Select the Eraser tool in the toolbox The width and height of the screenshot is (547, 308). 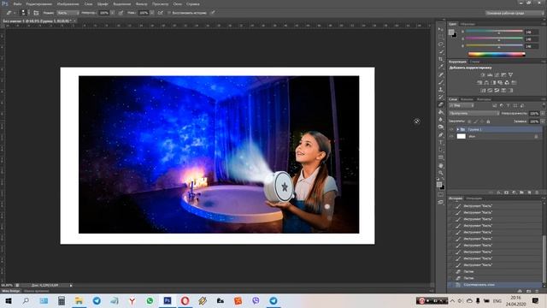pos(441,104)
